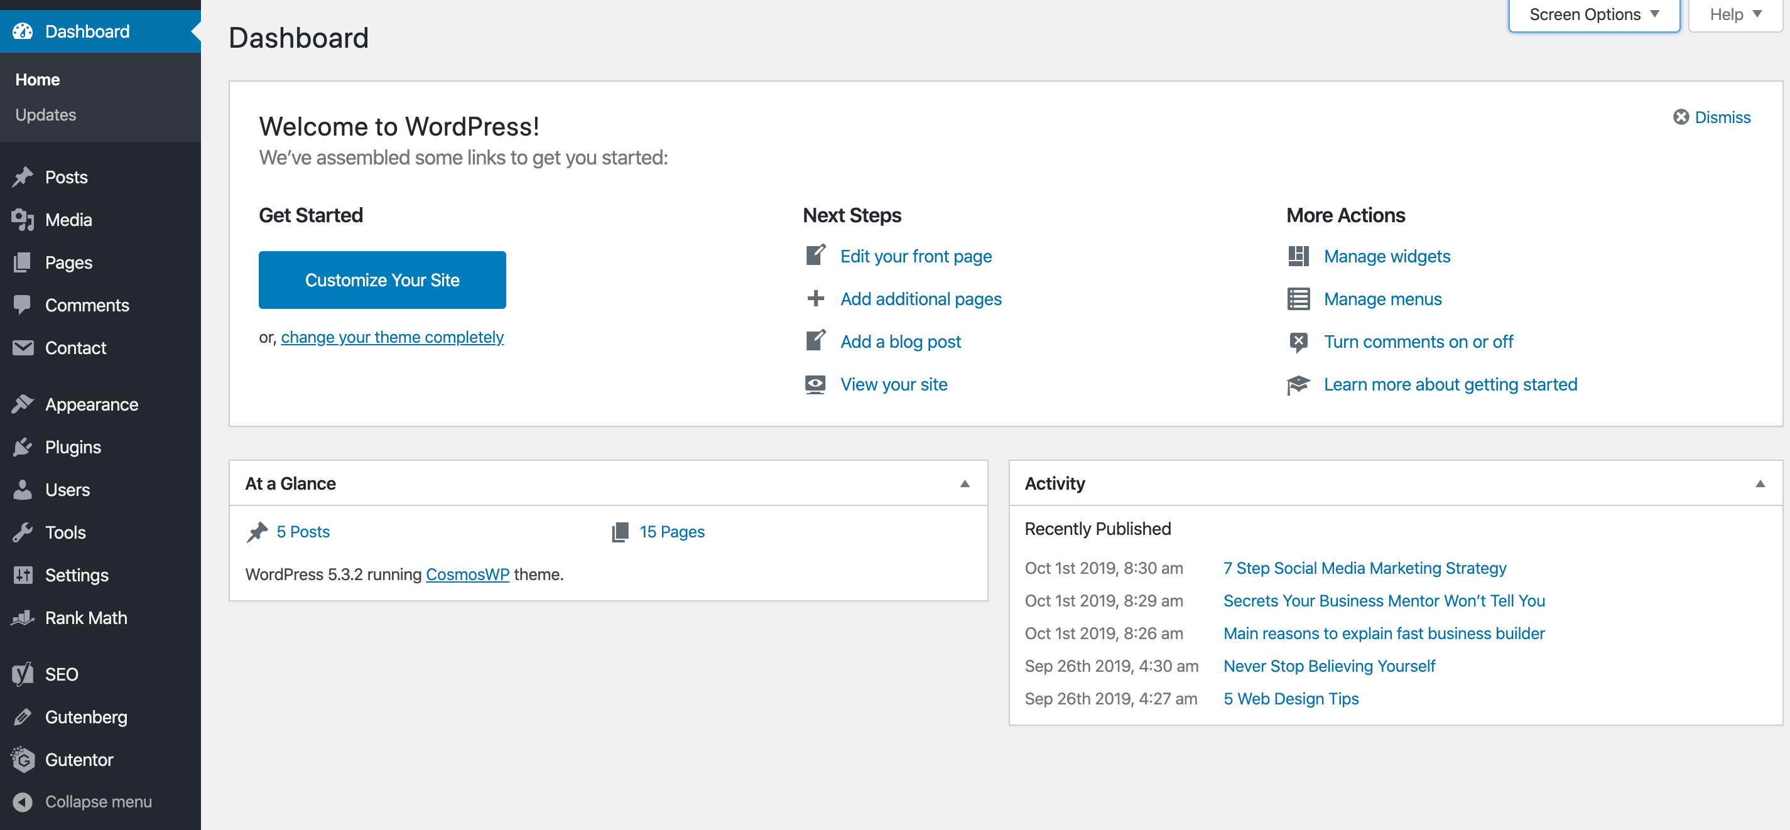Click the graduation cap icon beside Learn more
The height and width of the screenshot is (830, 1790).
(x=1298, y=384)
